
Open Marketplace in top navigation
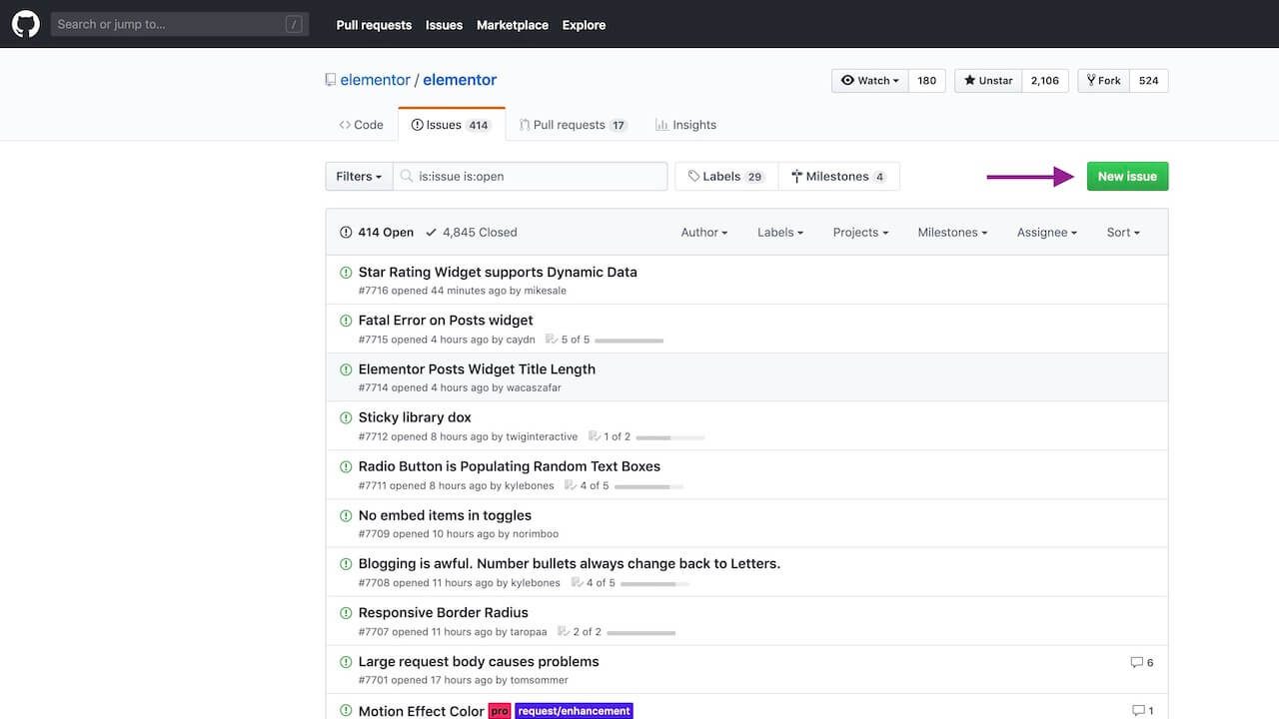(x=513, y=25)
